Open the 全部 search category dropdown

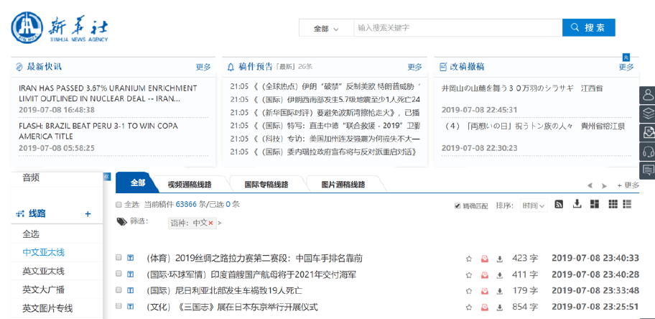tap(326, 29)
